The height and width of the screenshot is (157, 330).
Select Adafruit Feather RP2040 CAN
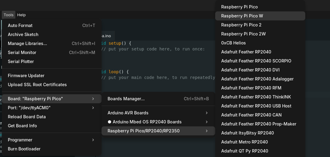coord(260,115)
